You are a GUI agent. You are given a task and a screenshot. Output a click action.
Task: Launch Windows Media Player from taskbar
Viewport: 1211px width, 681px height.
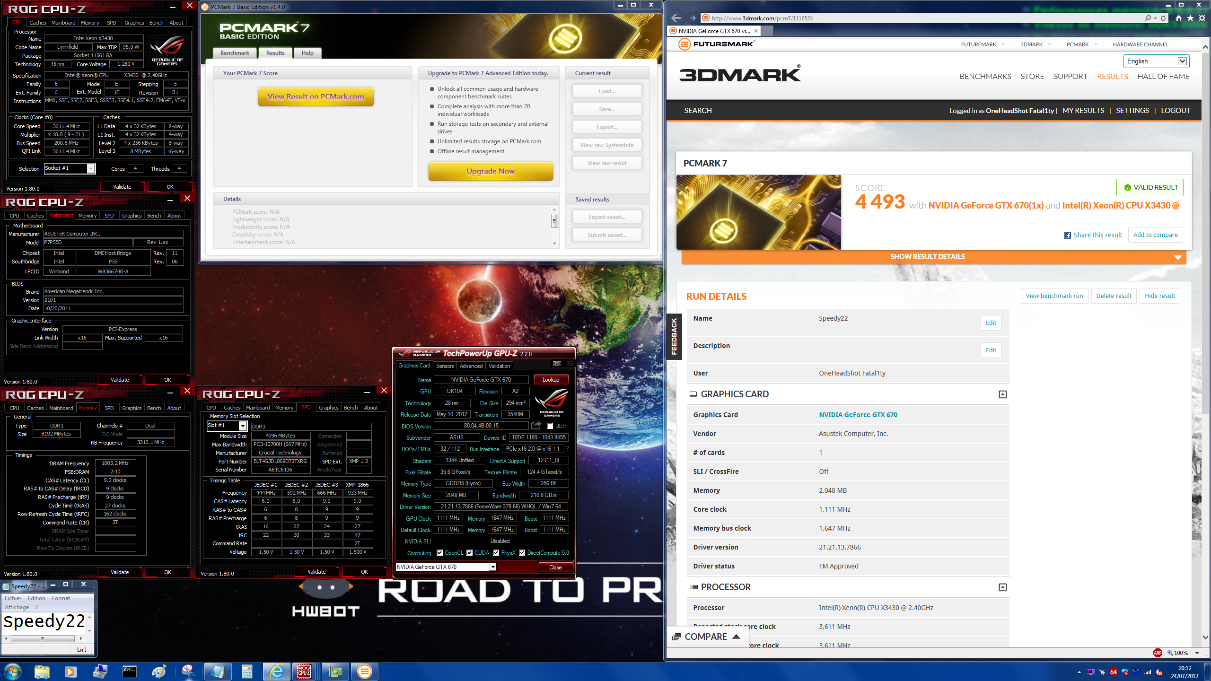coord(70,672)
